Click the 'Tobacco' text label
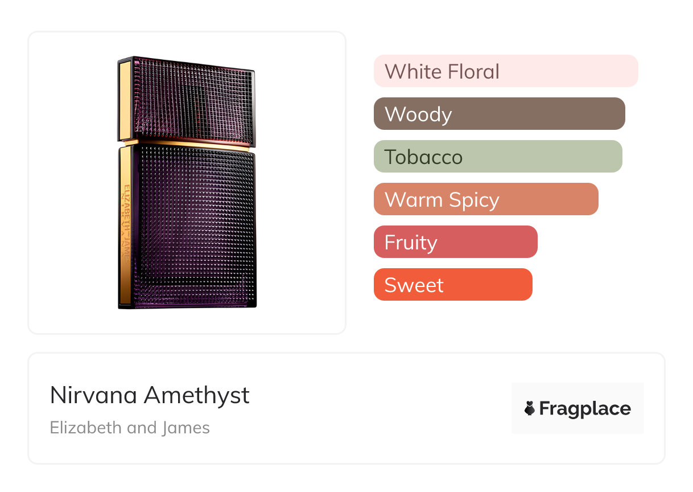The height and width of the screenshot is (492, 693). (x=423, y=157)
